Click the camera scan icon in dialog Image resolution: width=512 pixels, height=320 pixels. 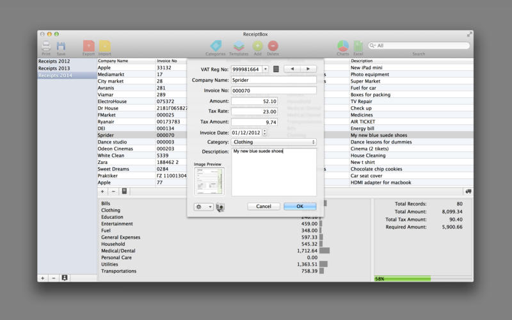point(220,207)
